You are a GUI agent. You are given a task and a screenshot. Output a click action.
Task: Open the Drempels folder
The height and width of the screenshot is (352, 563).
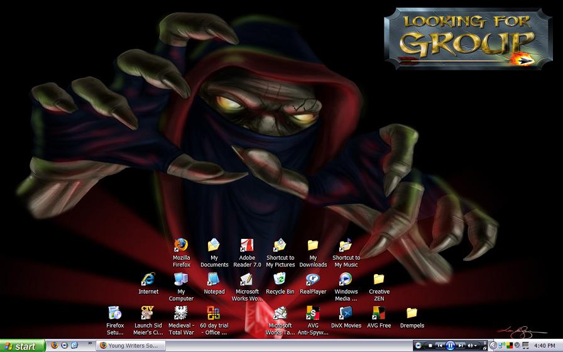412,317
